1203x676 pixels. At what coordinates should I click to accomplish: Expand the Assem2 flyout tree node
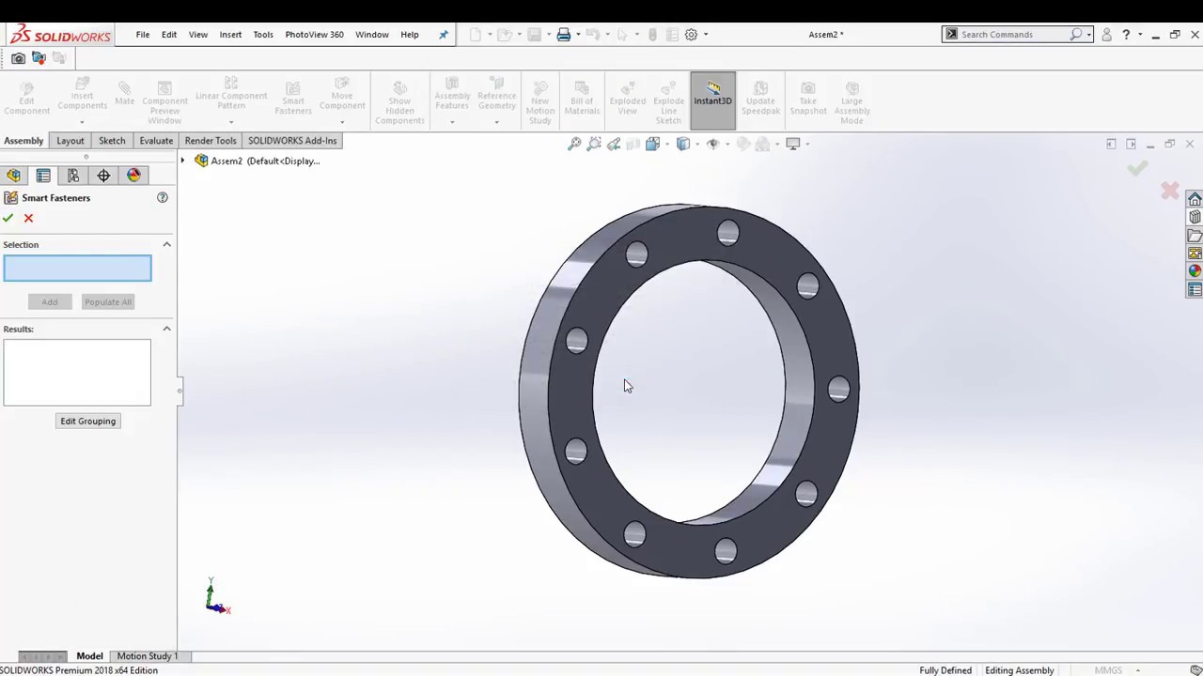183,161
